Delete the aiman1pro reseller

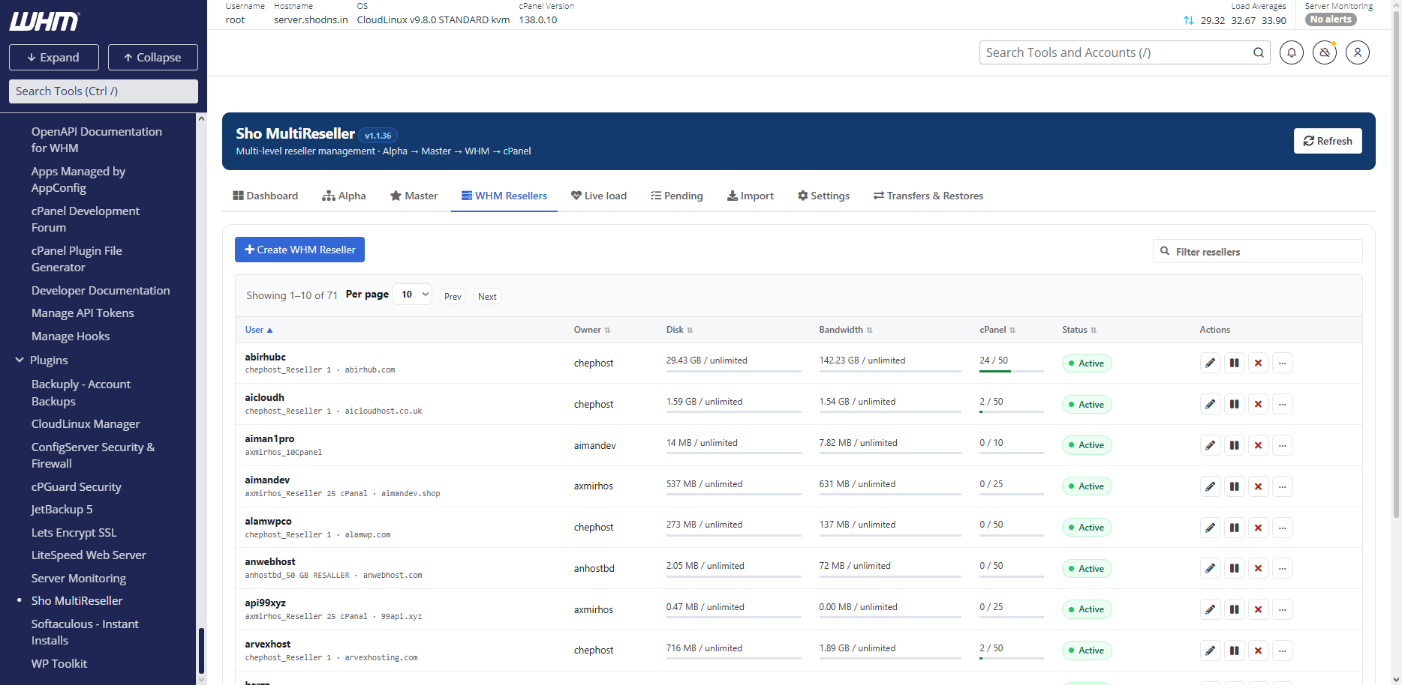coord(1258,445)
